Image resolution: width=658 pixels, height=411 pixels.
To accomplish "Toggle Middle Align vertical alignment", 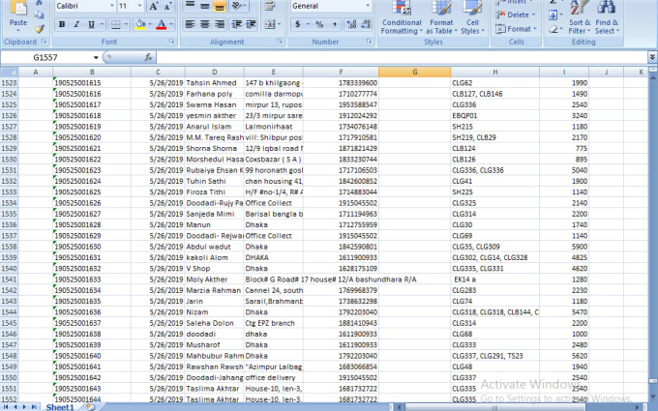I will (x=205, y=6).
